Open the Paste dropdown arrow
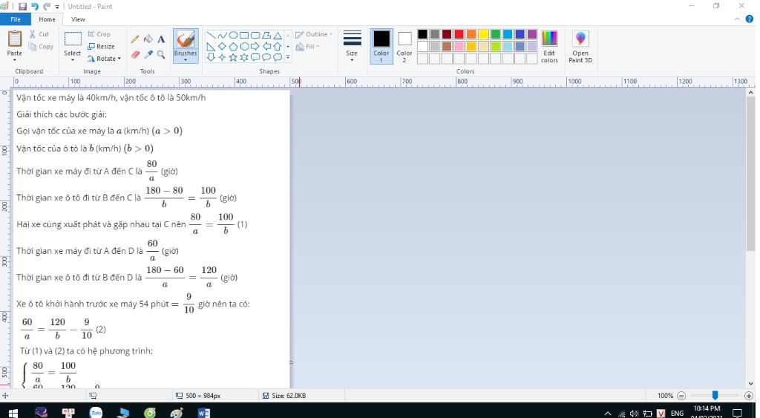 15,59
